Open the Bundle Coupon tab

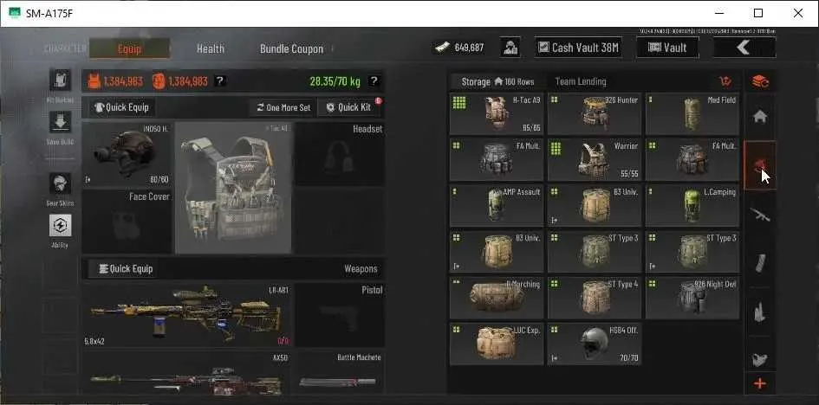pos(291,48)
